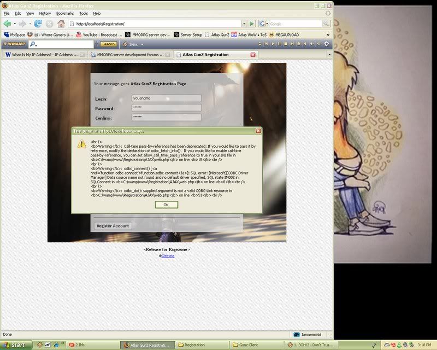This screenshot has height=350, width=437.
Task: Open MMORPG server dev bookmark
Action: (147, 35)
